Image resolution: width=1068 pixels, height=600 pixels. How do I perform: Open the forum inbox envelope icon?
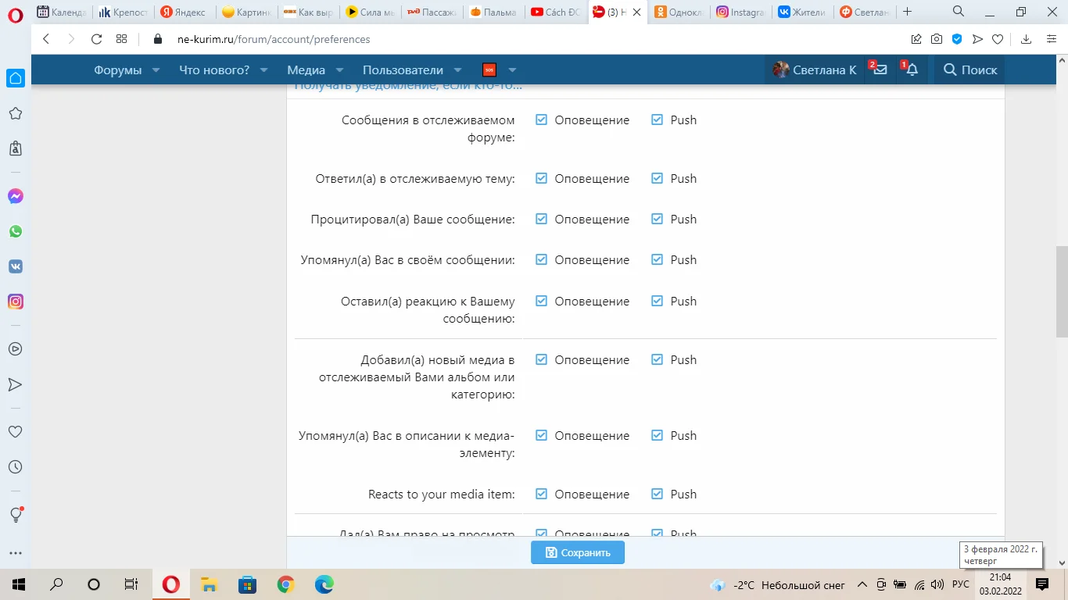pos(880,70)
